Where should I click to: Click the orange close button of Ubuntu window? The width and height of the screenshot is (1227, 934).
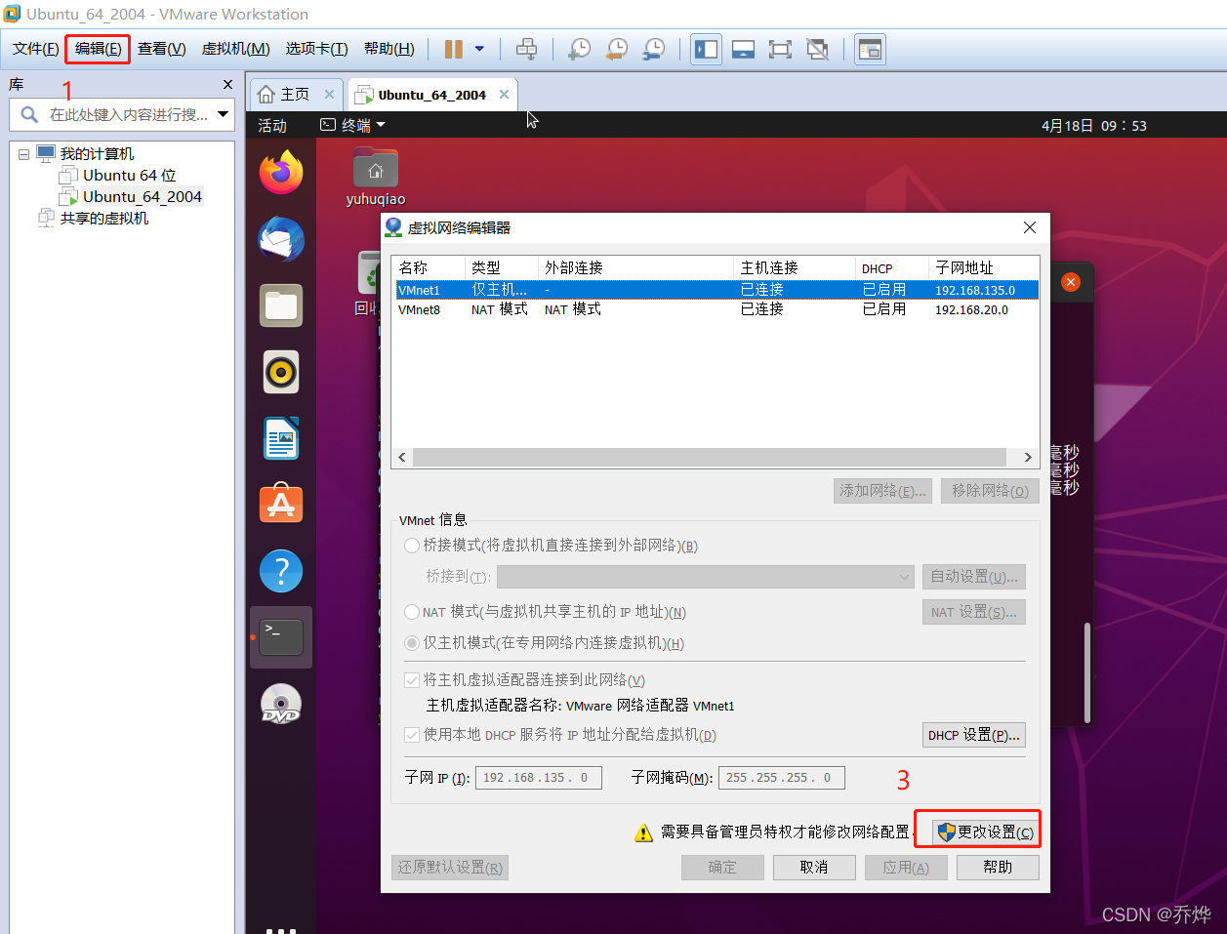click(1071, 282)
